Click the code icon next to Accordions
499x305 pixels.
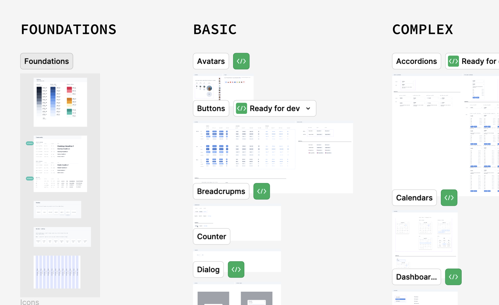pyautogui.click(x=453, y=61)
